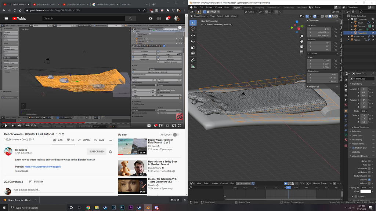Uncheck the Shadow checkbox in Viewport Display

point(369,179)
